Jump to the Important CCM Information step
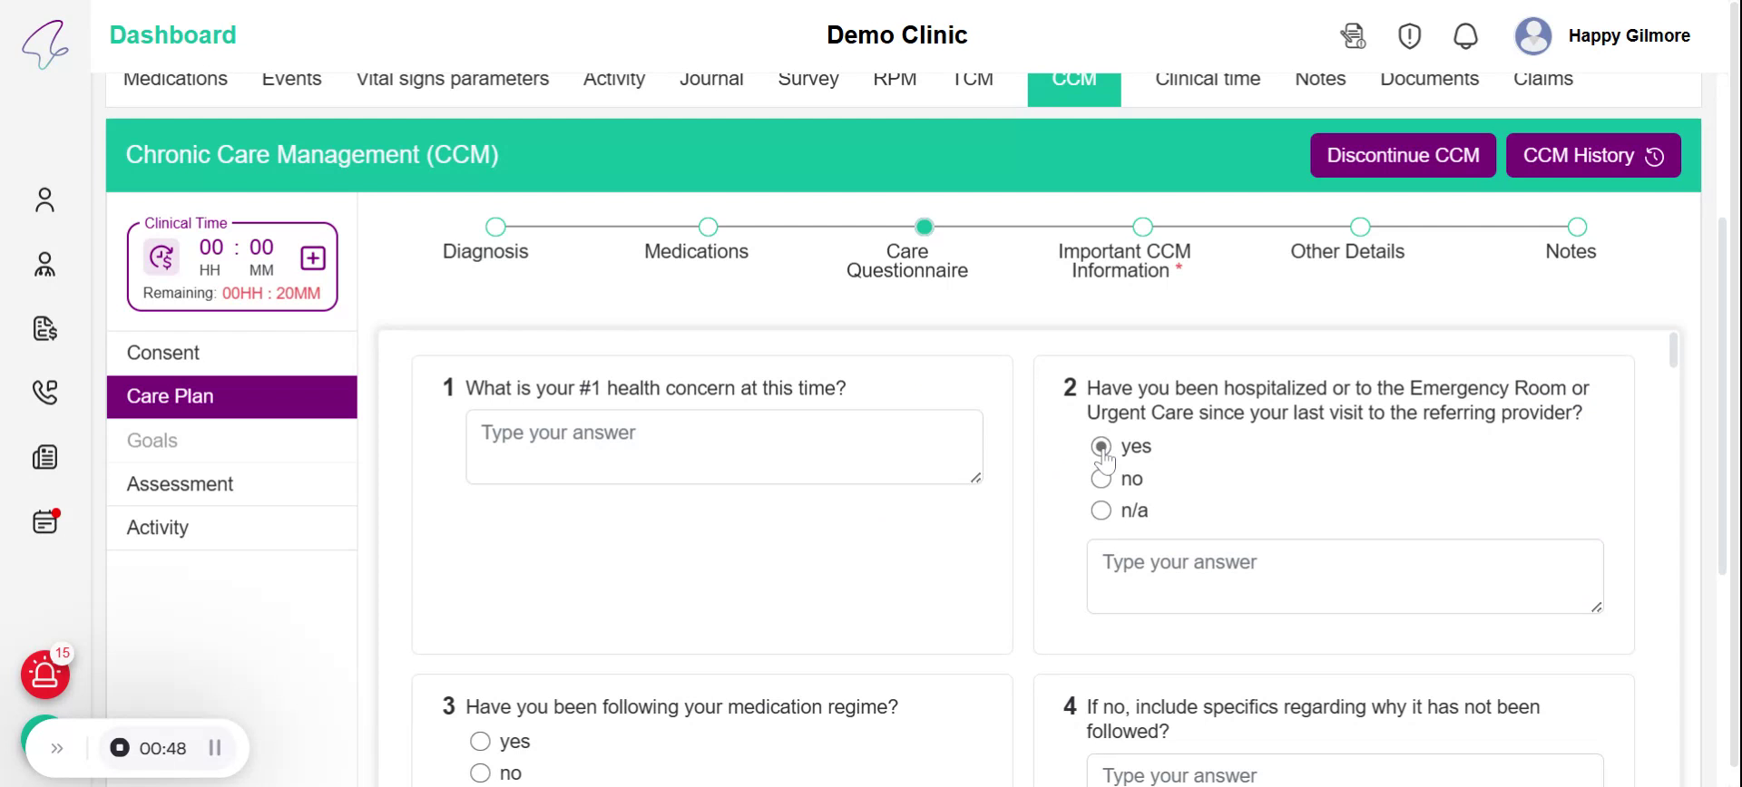The width and height of the screenshot is (1742, 787). coord(1142,227)
